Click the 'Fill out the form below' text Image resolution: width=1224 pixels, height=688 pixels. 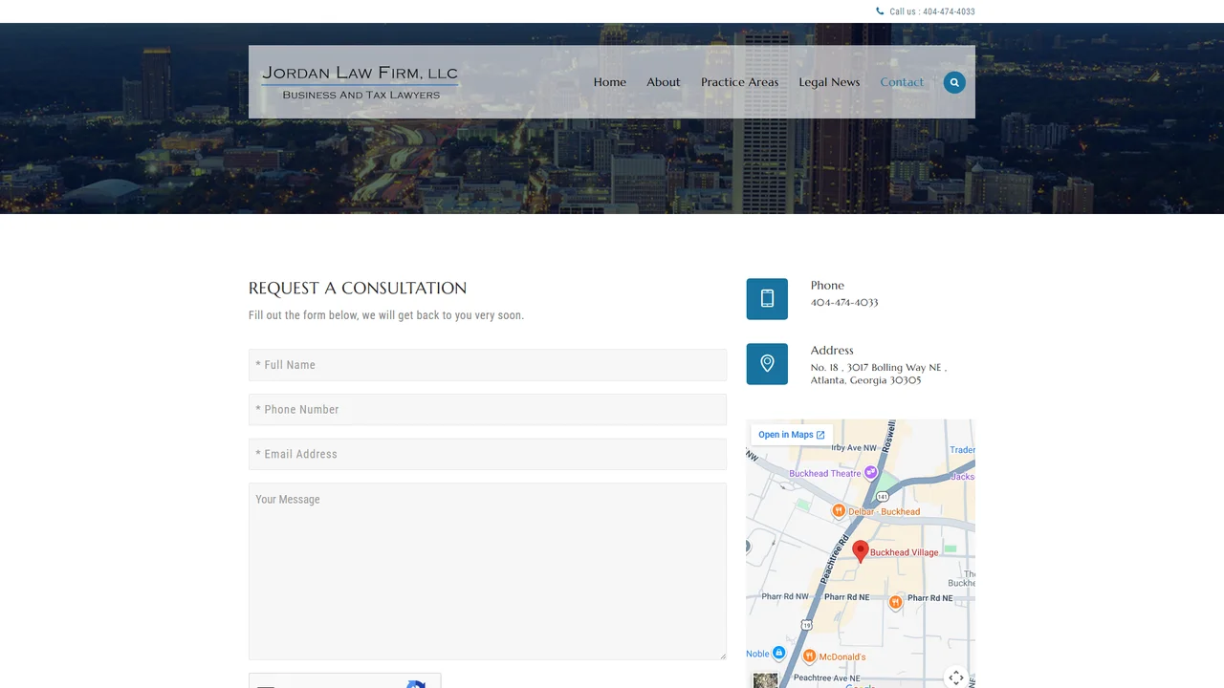pyautogui.click(x=386, y=315)
